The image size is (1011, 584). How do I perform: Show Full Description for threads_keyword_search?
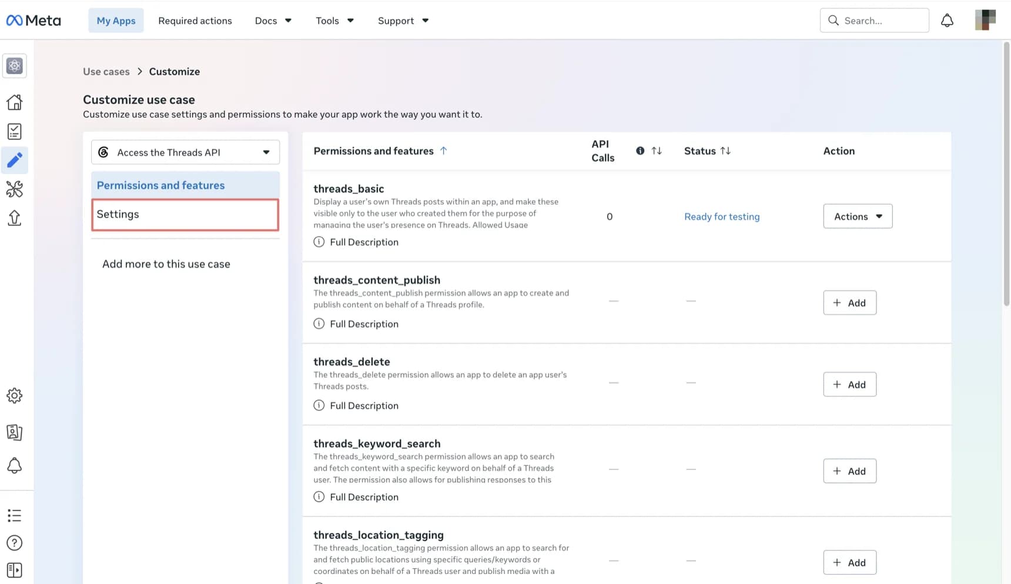[356, 497]
